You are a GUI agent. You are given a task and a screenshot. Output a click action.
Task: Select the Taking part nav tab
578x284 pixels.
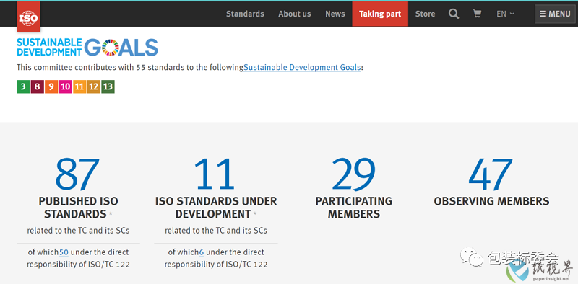(380, 14)
